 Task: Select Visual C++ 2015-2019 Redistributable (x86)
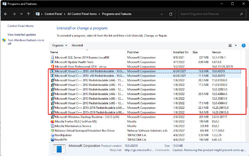click(146, 112)
